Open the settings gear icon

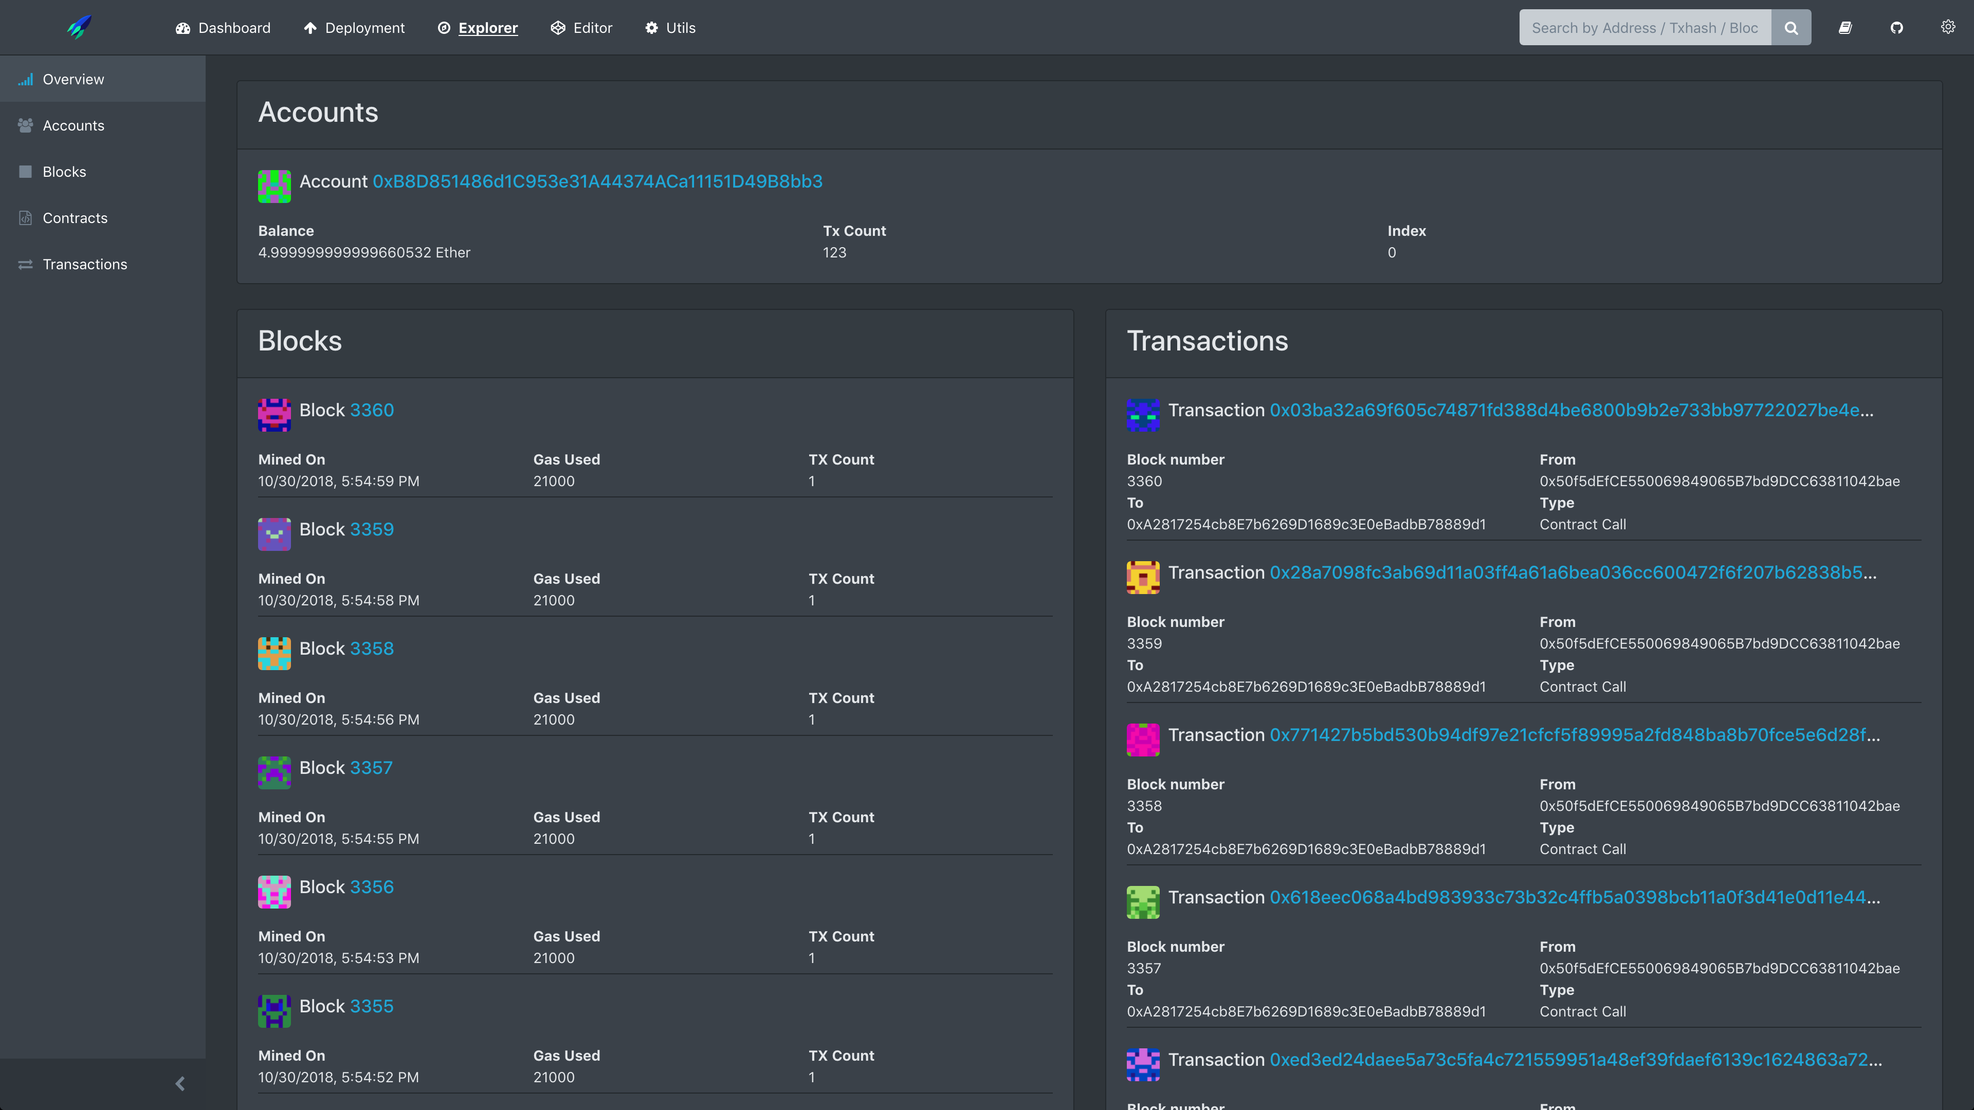pyautogui.click(x=1948, y=28)
